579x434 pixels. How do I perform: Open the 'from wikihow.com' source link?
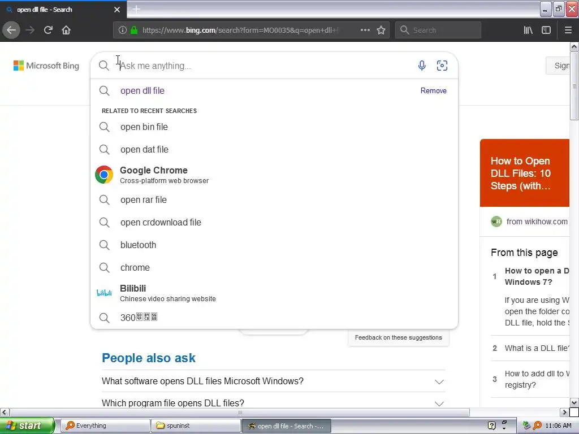point(537,222)
